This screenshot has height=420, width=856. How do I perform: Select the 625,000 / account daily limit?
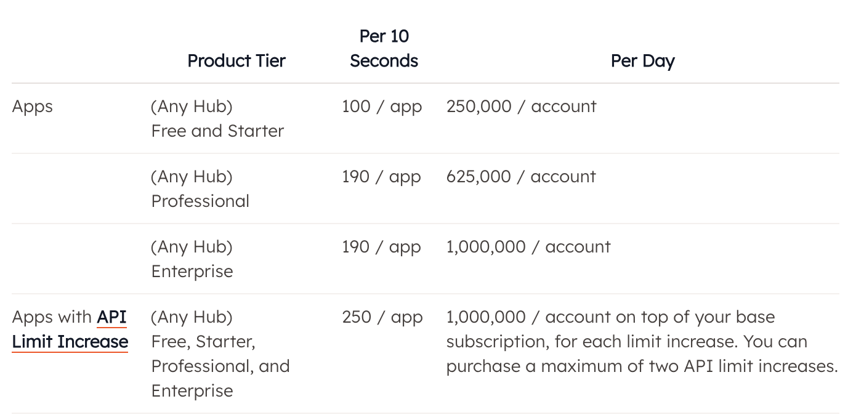[x=521, y=177]
